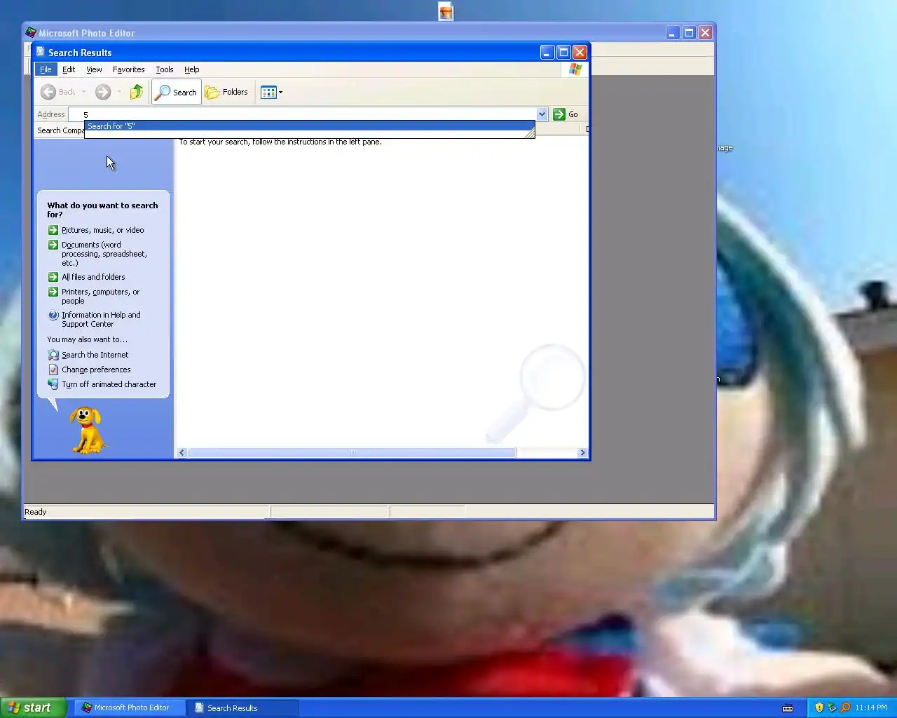Select Turn off animated character
Image resolution: width=897 pixels, height=718 pixels.
(x=109, y=384)
